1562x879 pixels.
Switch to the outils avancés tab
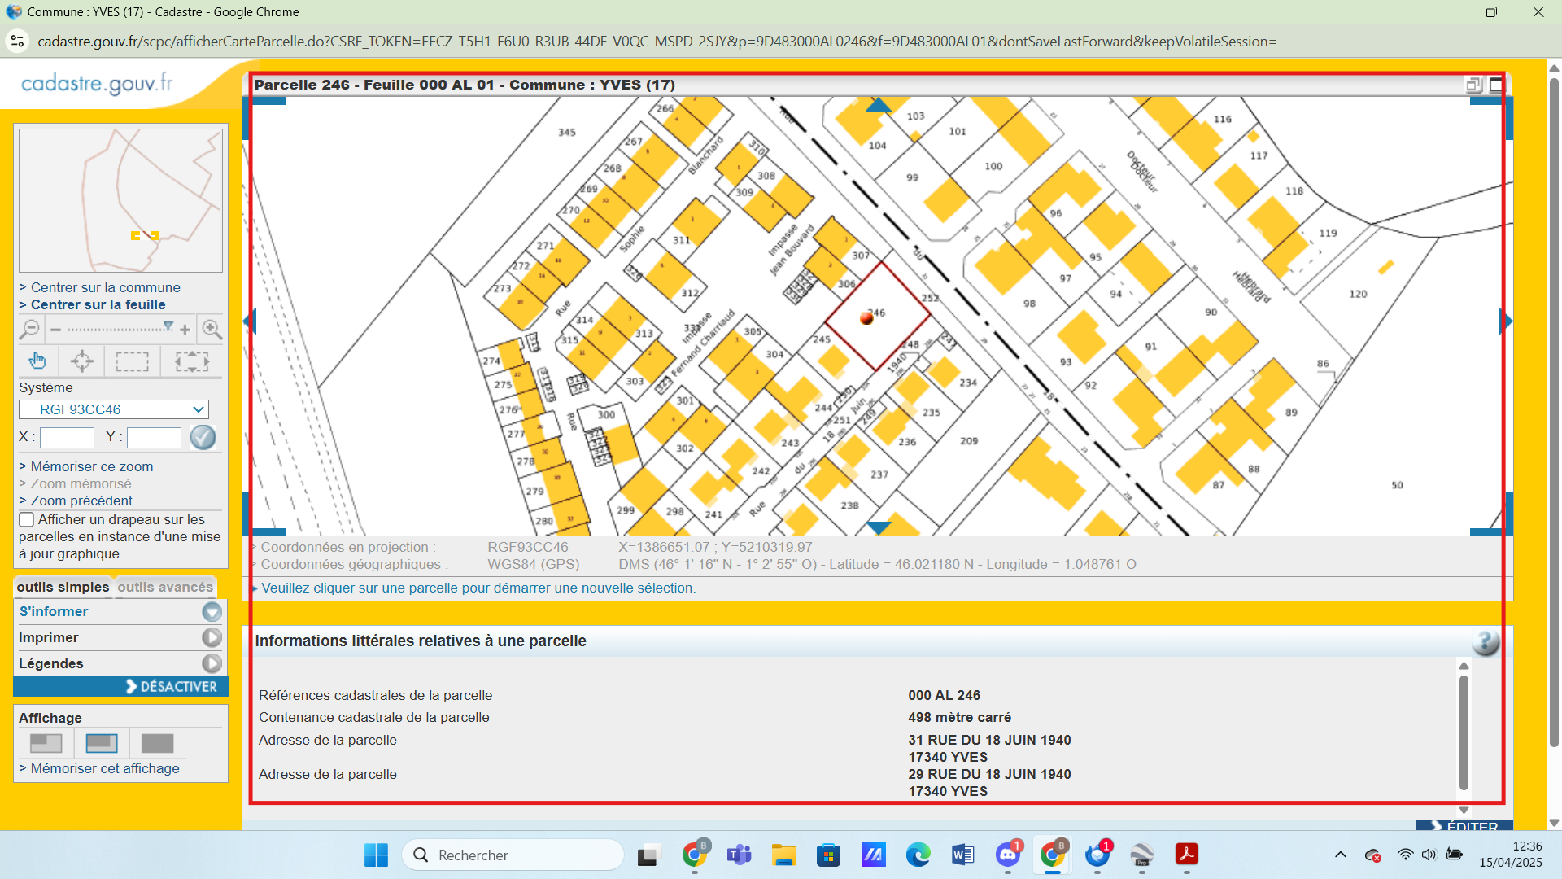(x=165, y=587)
